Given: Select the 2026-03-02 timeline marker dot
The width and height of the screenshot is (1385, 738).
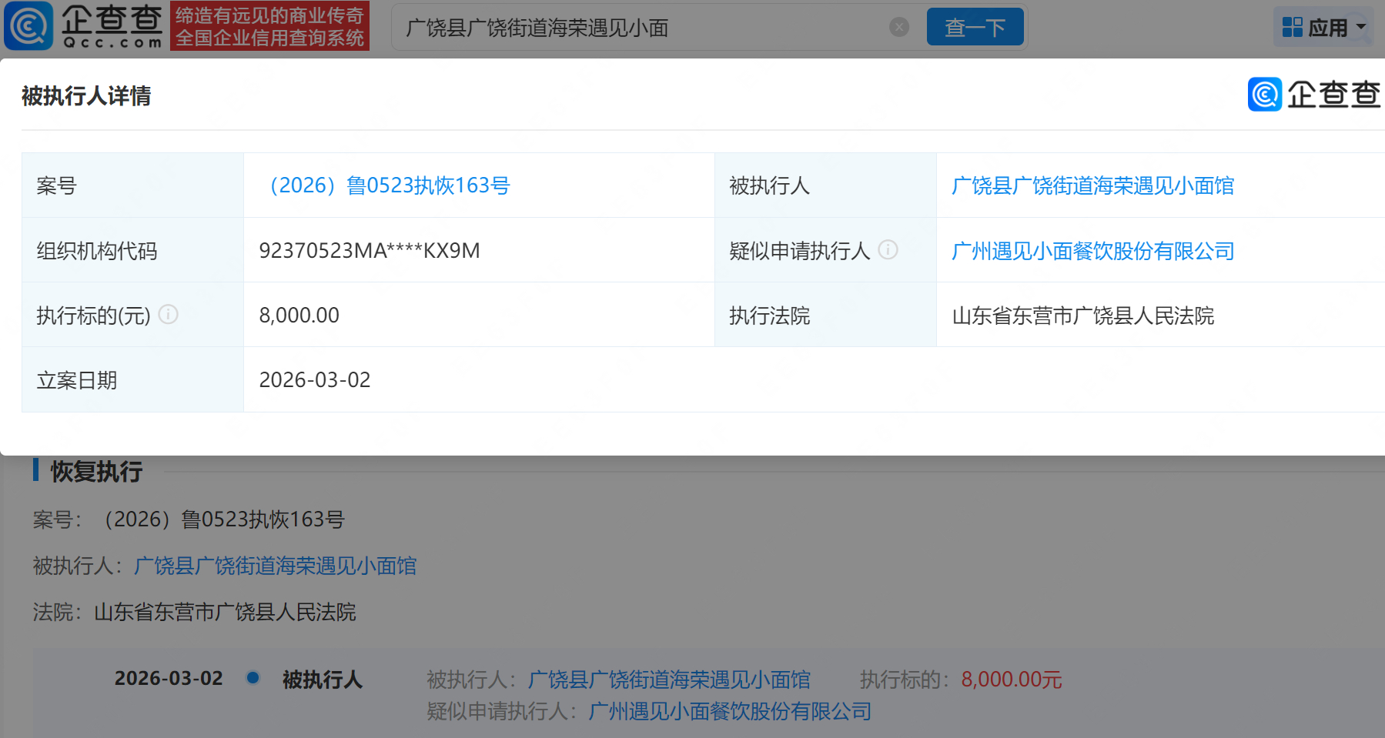Looking at the screenshot, I should (253, 678).
